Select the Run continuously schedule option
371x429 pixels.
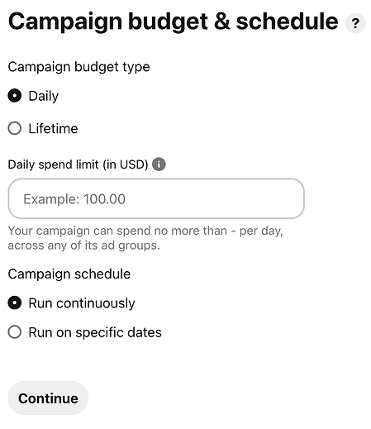[x=15, y=303]
